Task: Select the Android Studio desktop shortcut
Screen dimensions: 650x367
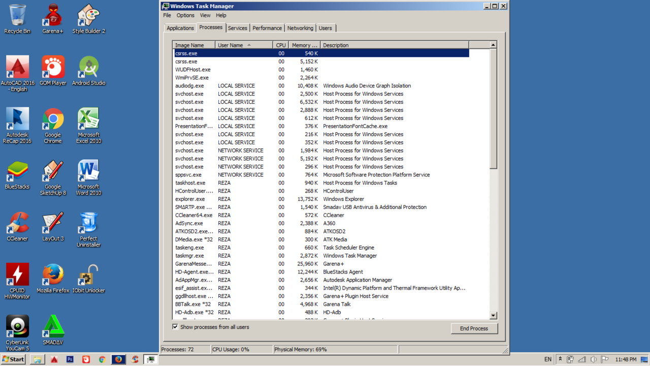Action: coord(88,71)
